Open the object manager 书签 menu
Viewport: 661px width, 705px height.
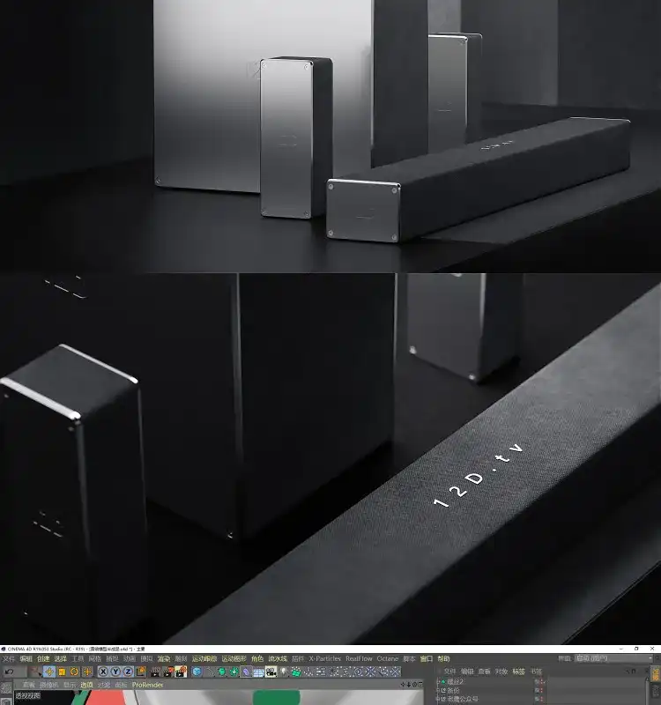536,672
